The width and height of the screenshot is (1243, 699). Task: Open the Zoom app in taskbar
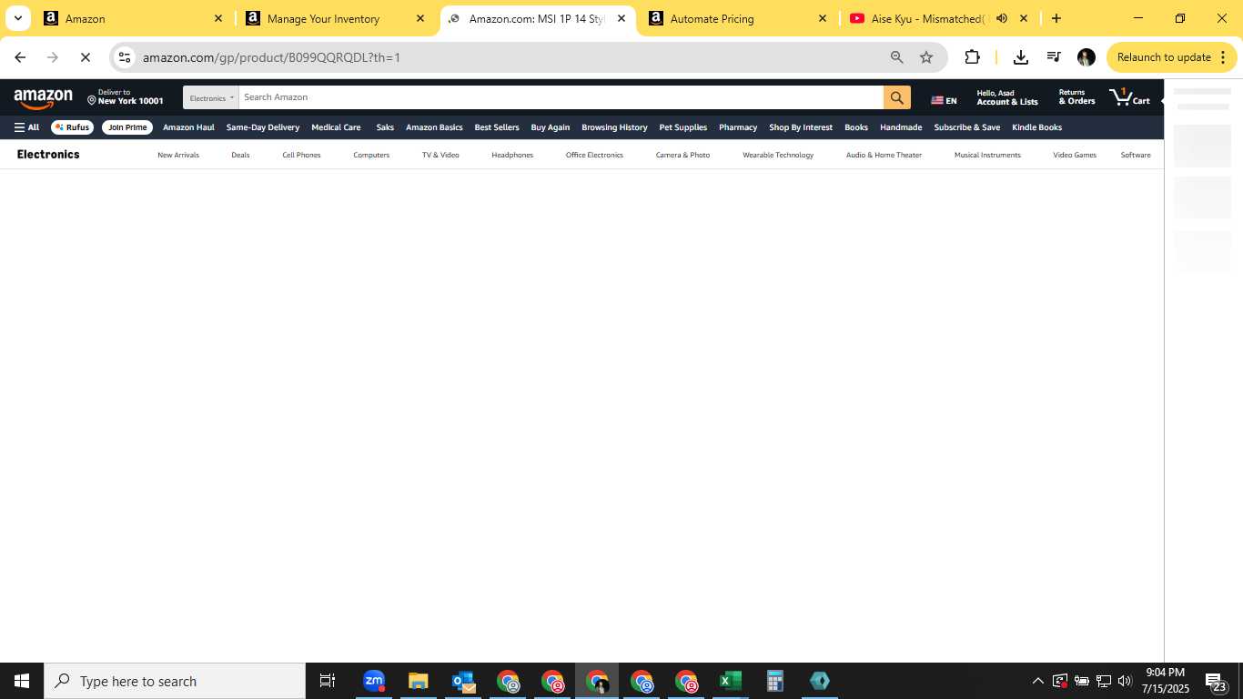[374, 681]
